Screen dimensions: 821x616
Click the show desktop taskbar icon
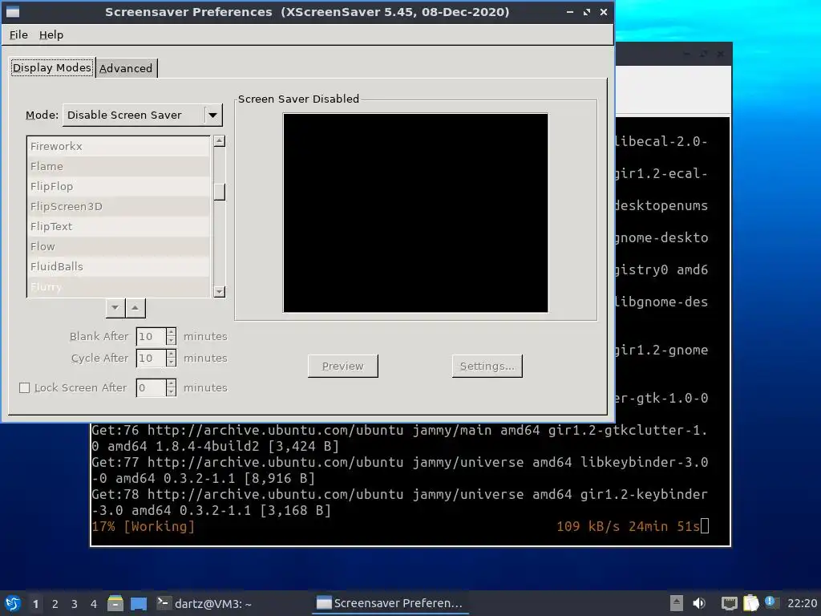(139, 603)
